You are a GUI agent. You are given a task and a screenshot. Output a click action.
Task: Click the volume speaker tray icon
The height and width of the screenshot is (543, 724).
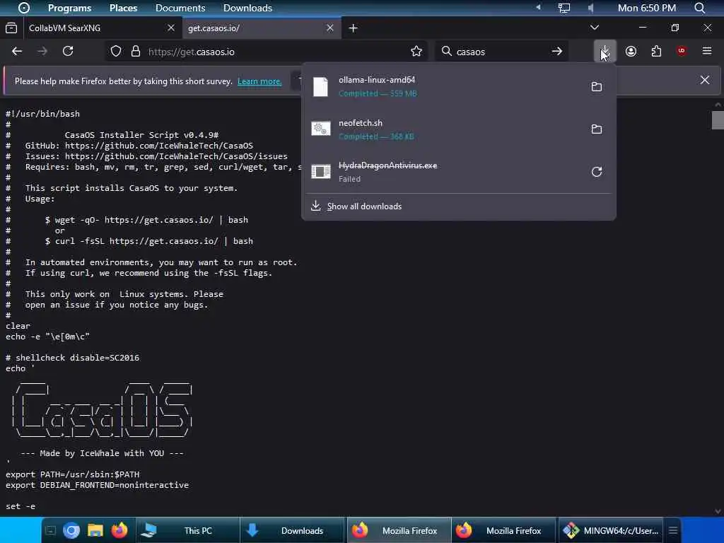(591, 8)
